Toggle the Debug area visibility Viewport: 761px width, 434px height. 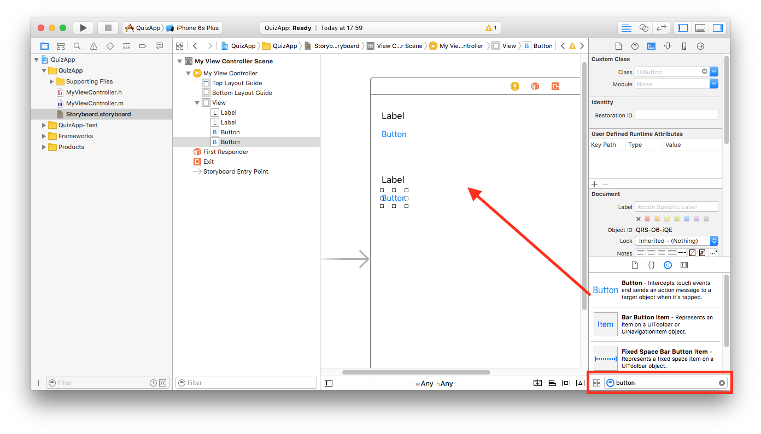click(700, 28)
